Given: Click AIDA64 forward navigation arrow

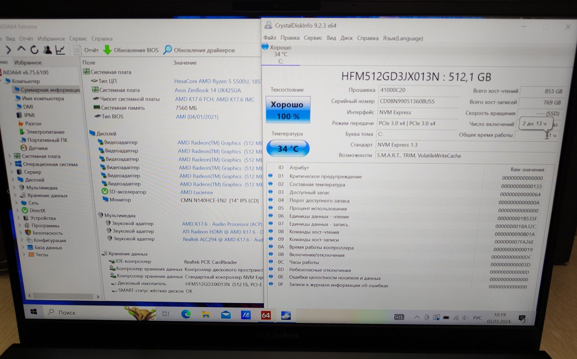Looking at the screenshot, I should coord(8,50).
